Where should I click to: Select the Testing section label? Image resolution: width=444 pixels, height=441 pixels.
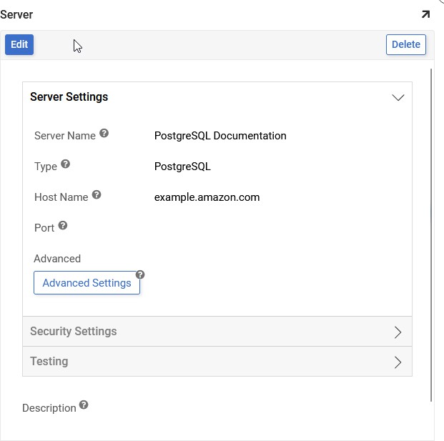tap(49, 362)
